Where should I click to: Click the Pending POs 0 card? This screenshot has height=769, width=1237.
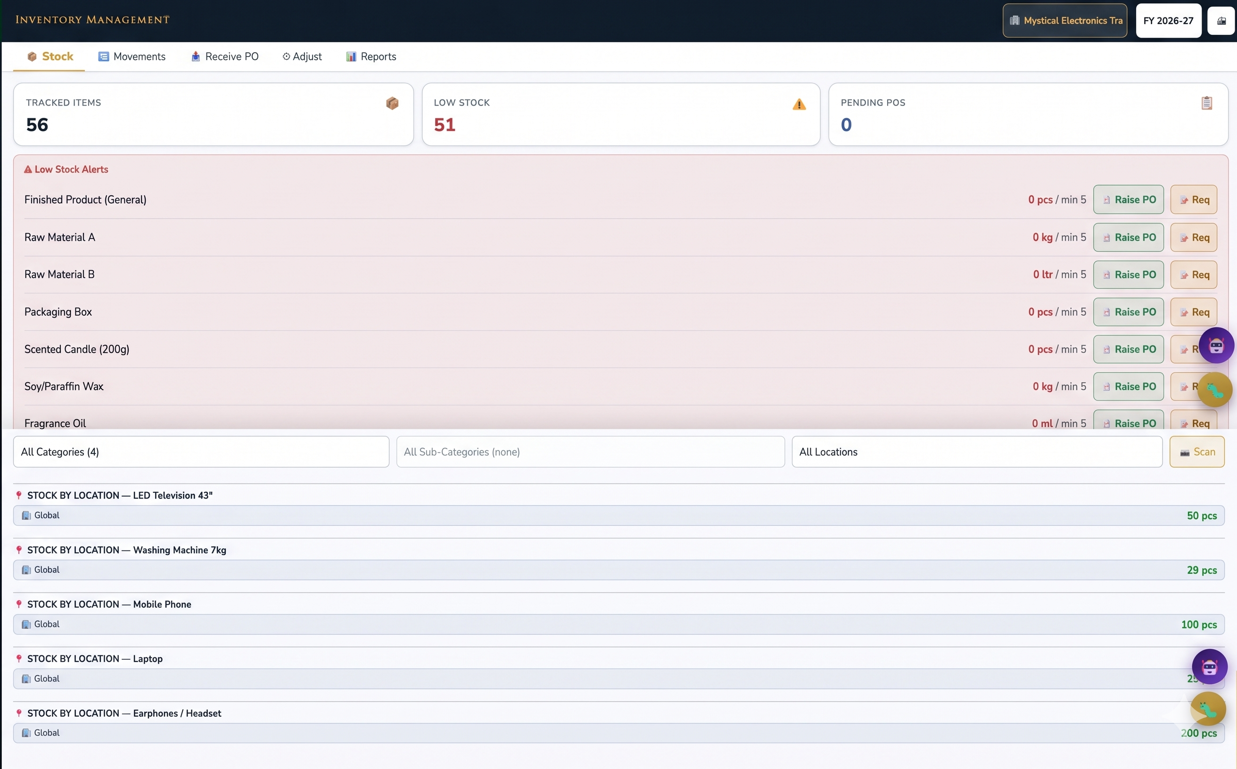pyautogui.click(x=1028, y=115)
